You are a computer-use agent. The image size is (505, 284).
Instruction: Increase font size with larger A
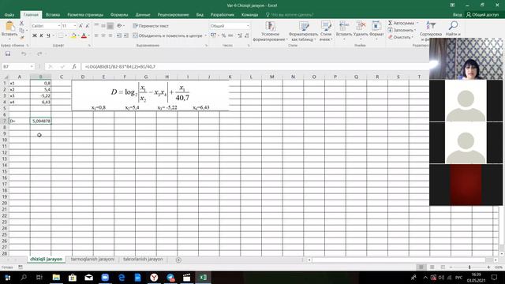click(x=80, y=26)
